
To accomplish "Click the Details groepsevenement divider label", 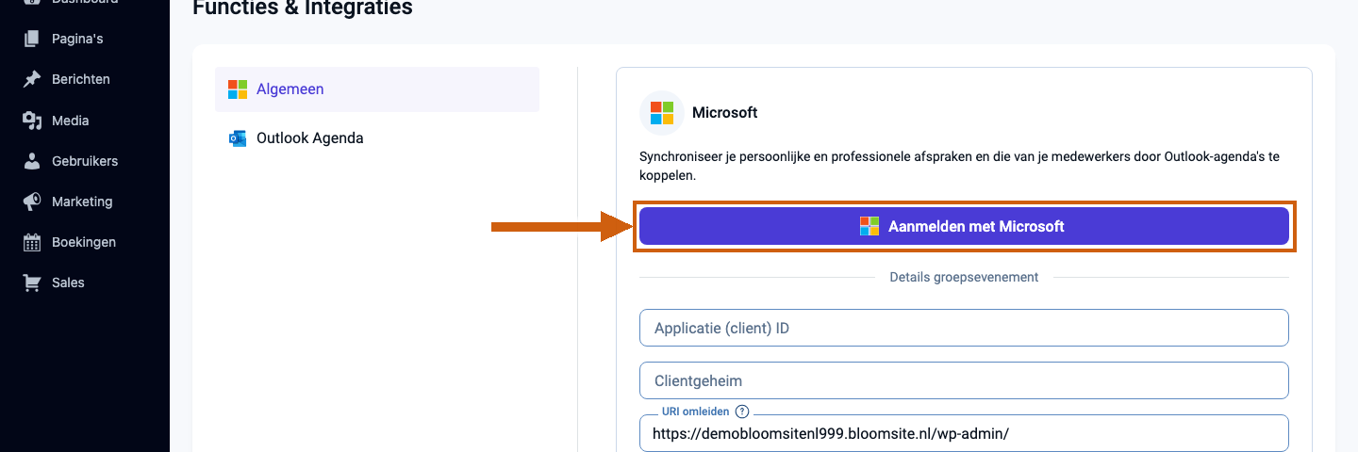I will [x=964, y=277].
